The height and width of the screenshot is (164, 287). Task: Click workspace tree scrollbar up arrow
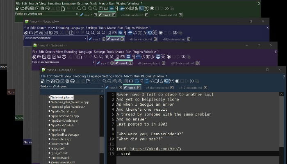click(102, 97)
